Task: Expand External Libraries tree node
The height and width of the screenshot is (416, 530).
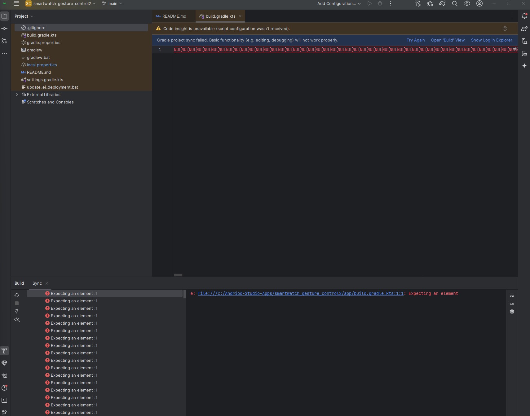Action: tap(17, 94)
